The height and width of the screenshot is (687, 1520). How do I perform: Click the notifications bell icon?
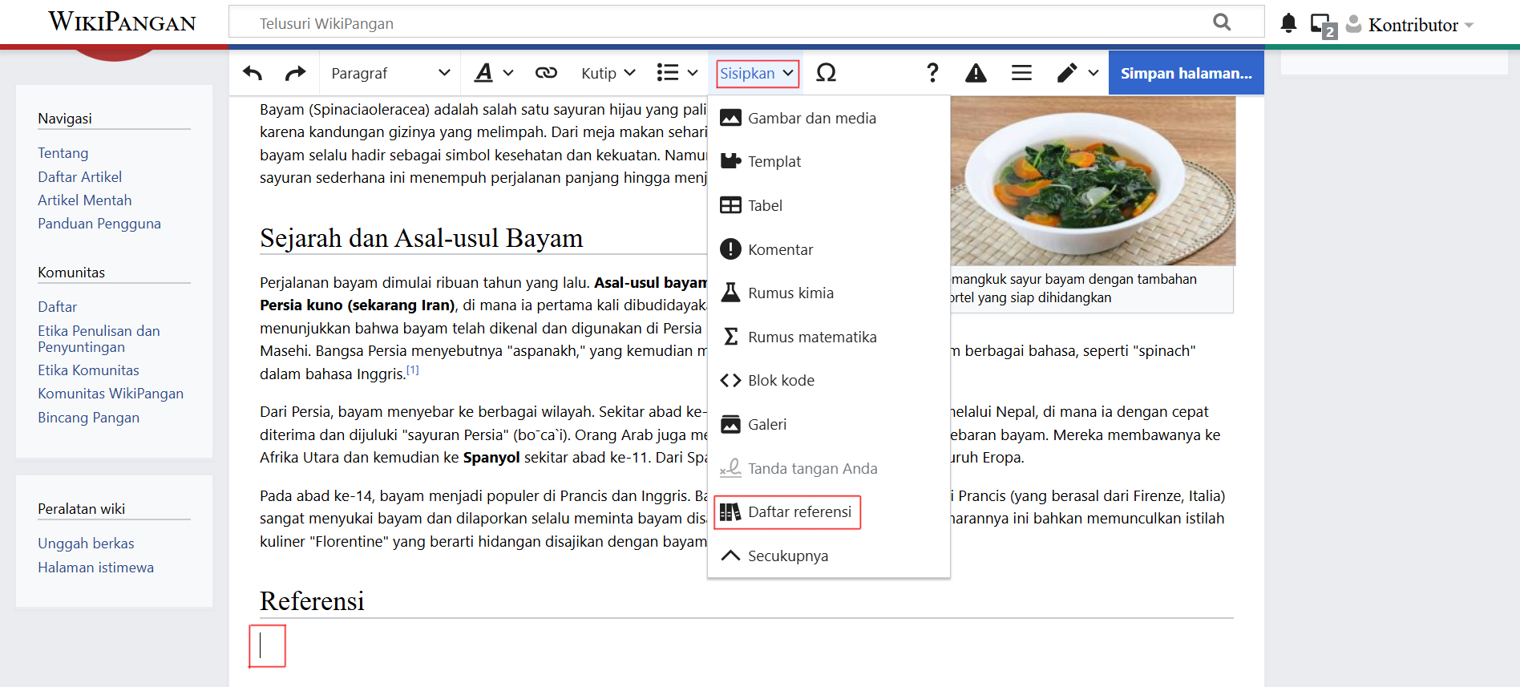[1288, 23]
